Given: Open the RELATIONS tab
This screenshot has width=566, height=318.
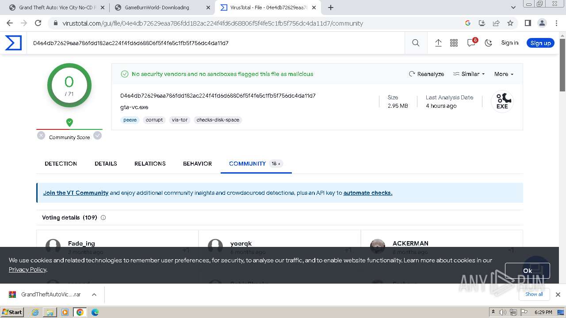Looking at the screenshot, I should (x=150, y=163).
